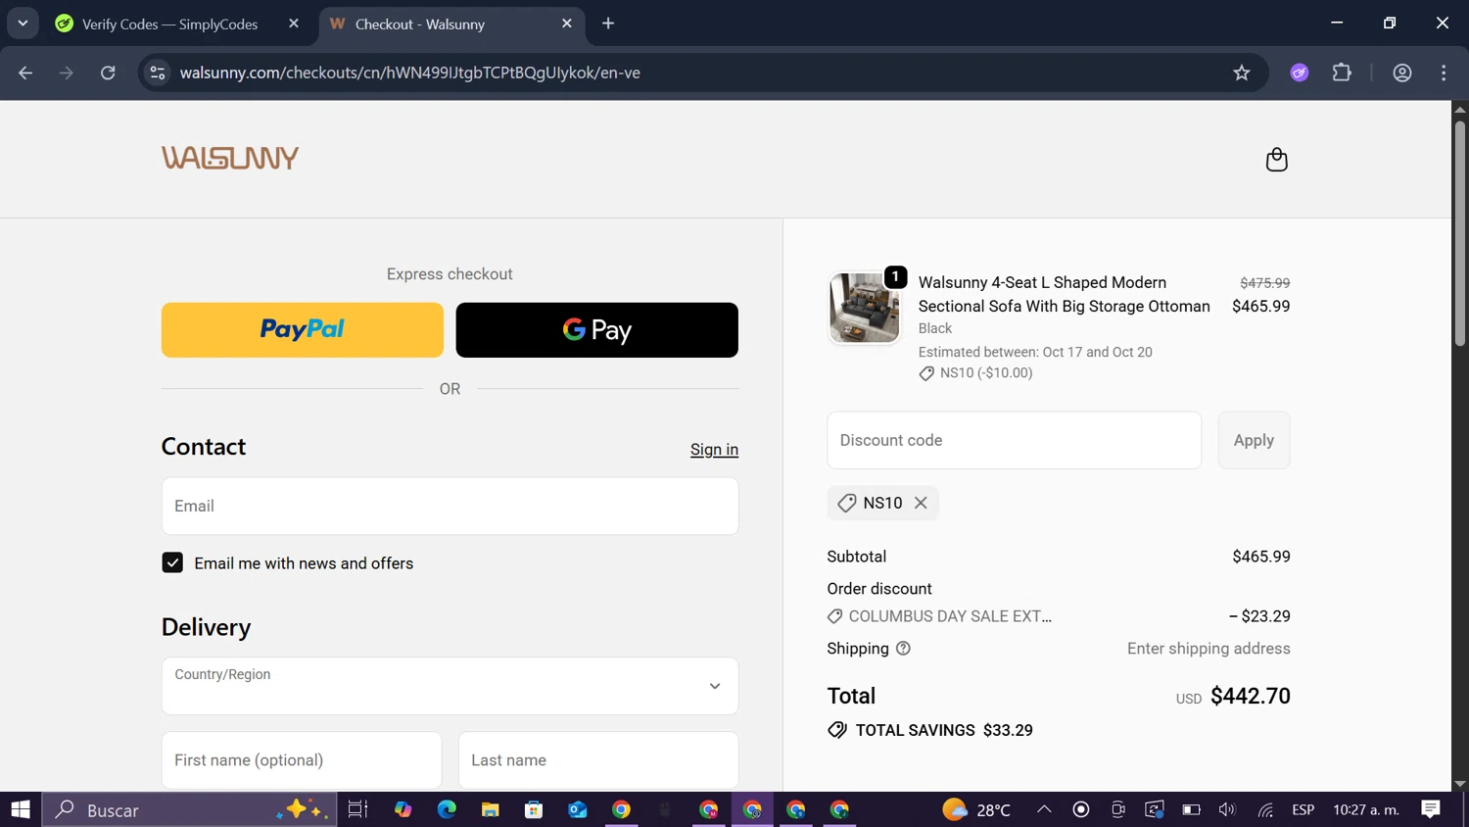The image size is (1469, 827).
Task: Click the sofa product thumbnail
Action: [x=864, y=308]
